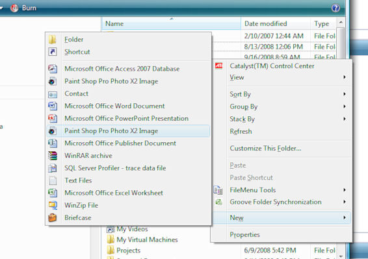Click the Access 2007 Database icon
The height and width of the screenshot is (259, 368).
tap(53, 69)
